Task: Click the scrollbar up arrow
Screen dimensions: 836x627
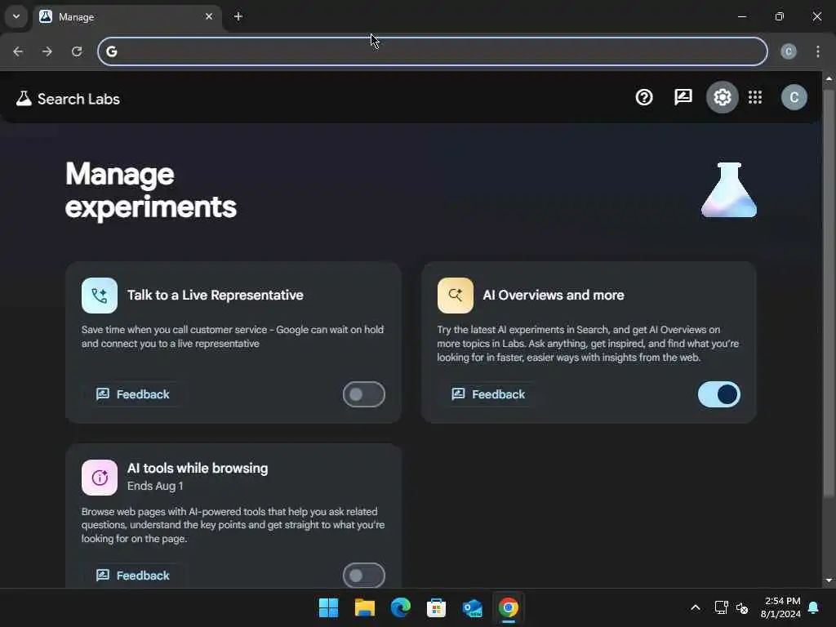Action: tap(829, 78)
